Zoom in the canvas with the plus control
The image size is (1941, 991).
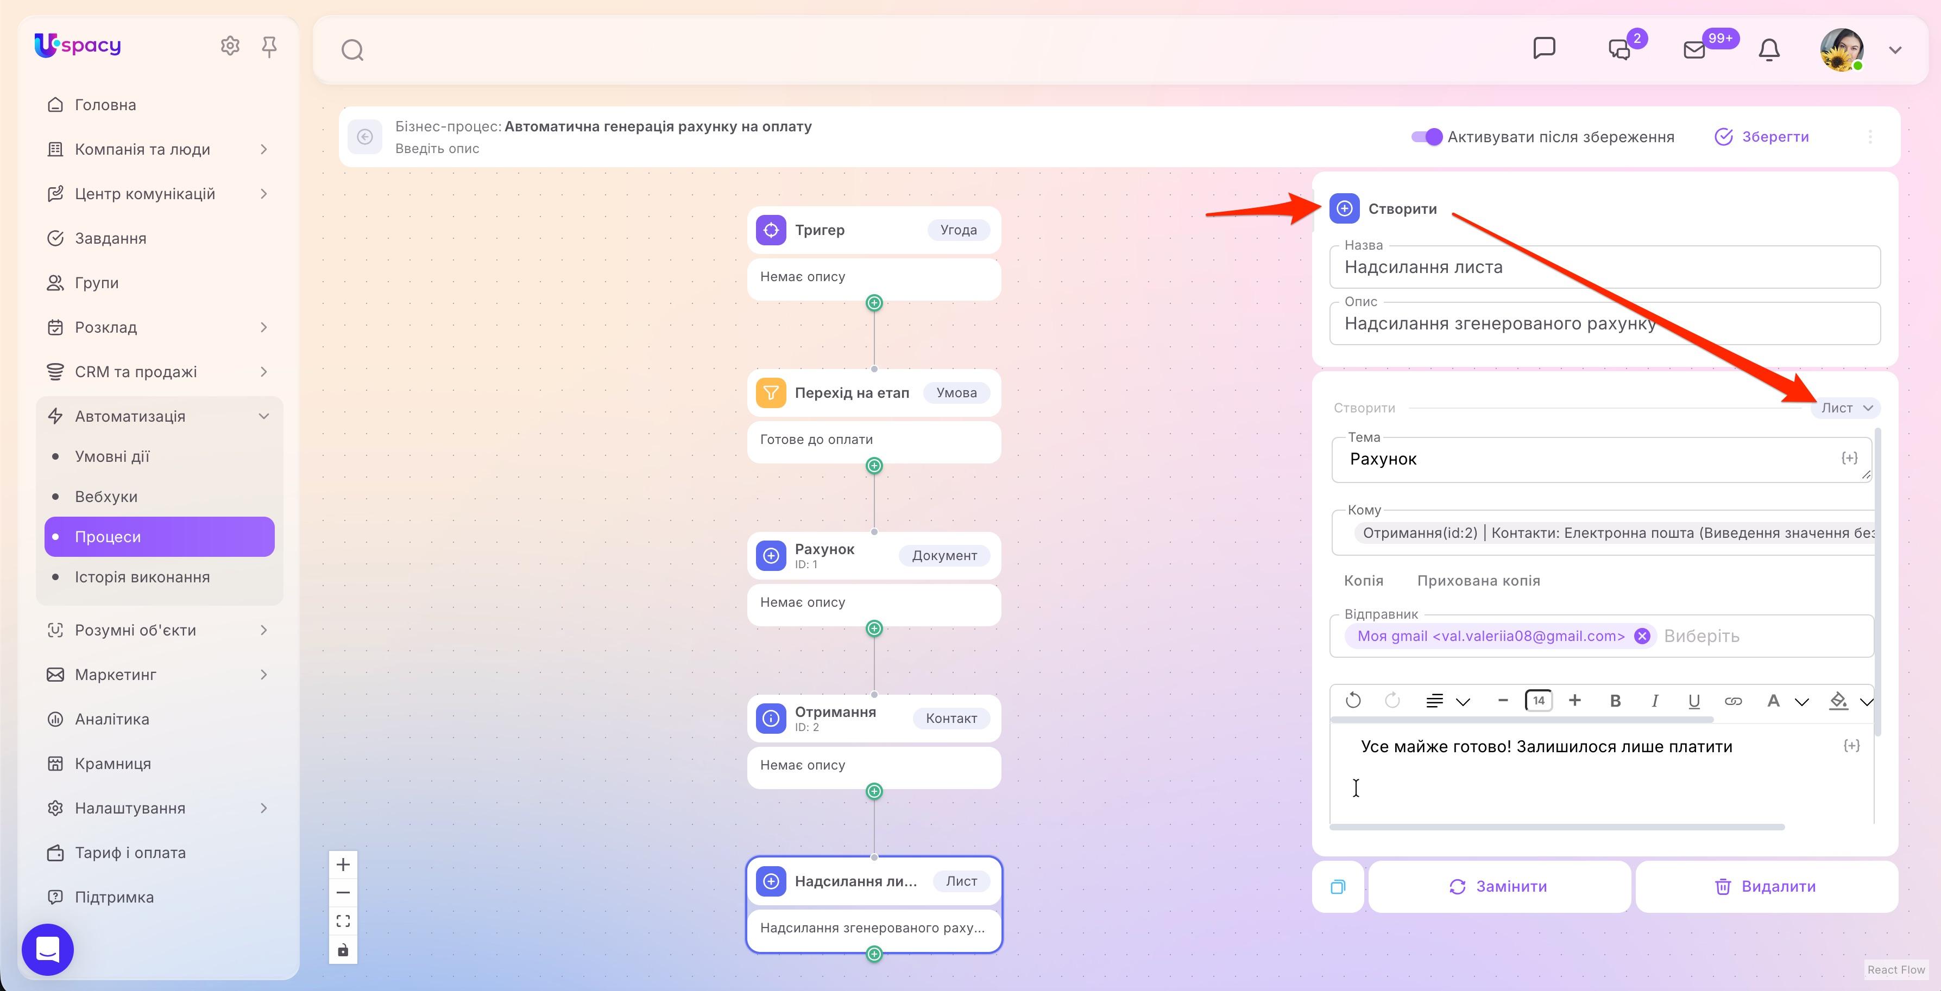(343, 865)
